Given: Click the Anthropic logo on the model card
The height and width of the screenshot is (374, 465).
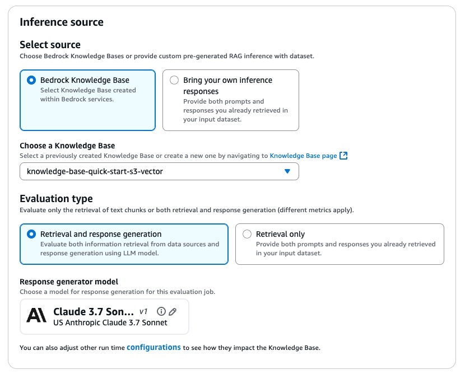Looking at the screenshot, I should 37,316.
